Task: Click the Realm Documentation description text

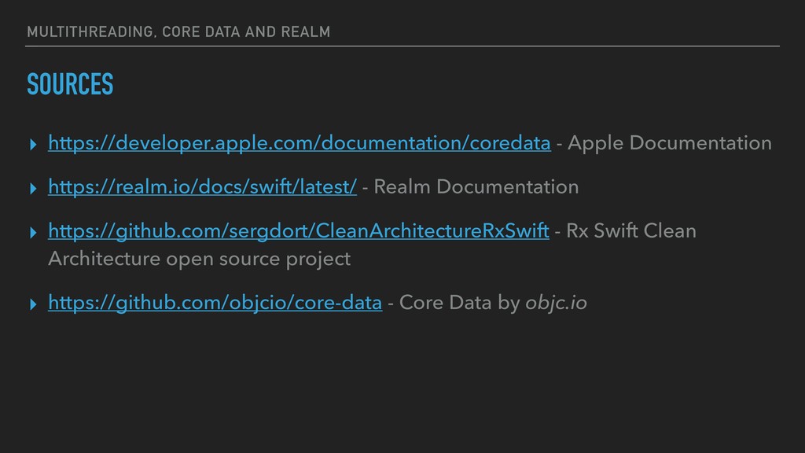Action: tap(476, 187)
